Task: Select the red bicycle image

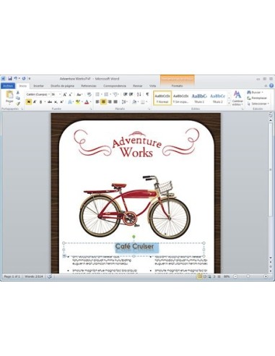Action: pyautogui.click(x=135, y=207)
